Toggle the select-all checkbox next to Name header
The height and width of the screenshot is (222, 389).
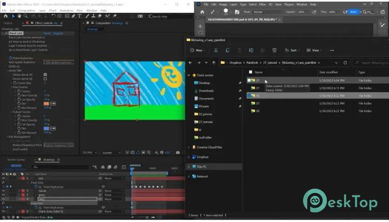pos(251,72)
